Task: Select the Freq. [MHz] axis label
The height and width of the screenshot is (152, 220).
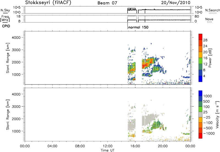Action: click(5, 18)
